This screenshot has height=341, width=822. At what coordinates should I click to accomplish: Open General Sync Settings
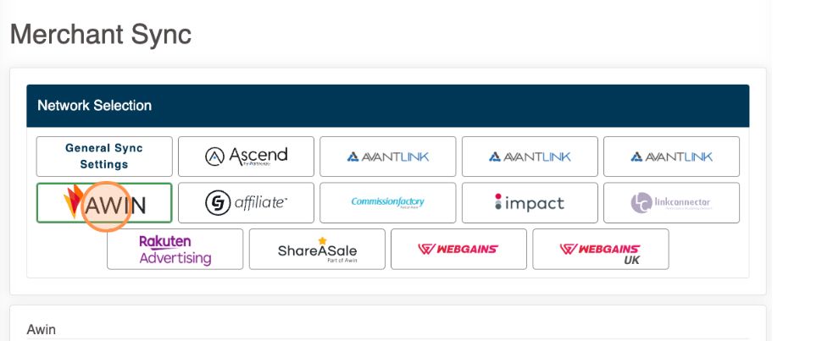pyautogui.click(x=104, y=157)
